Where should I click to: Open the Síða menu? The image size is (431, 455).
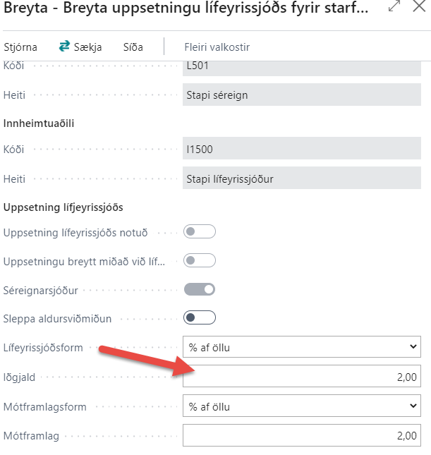[x=133, y=47]
